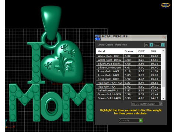177x132 pixels.
Task: Click the 15.41 SPG cell
Action: [x=155, y=79]
